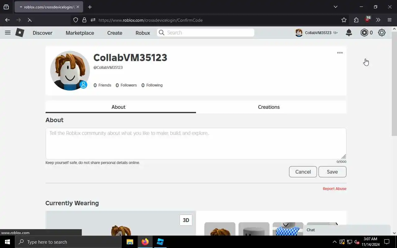Open File Explorer from the taskbar
397x248 pixels.
click(130, 242)
